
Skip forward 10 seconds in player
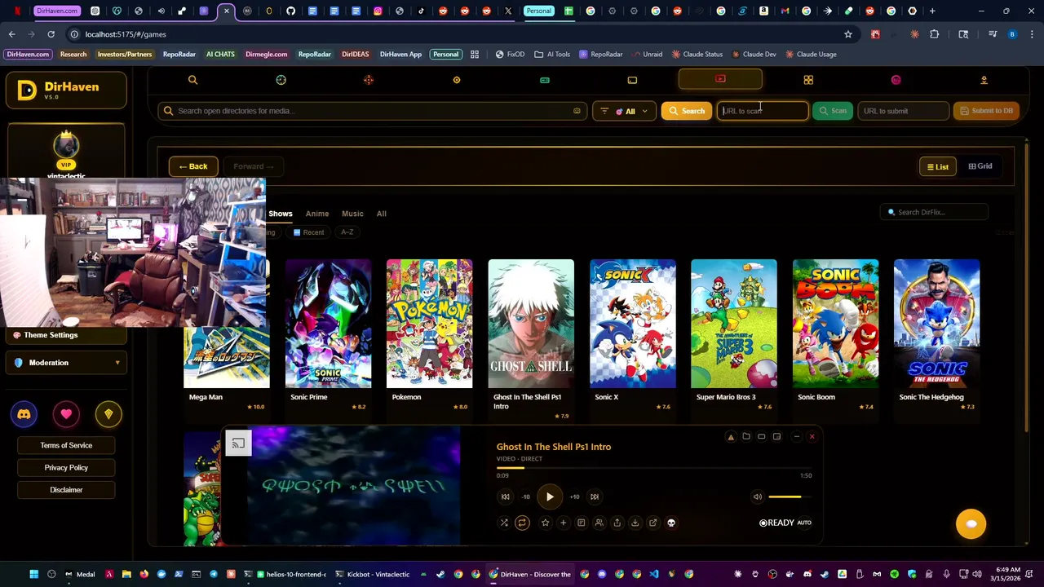click(x=574, y=497)
